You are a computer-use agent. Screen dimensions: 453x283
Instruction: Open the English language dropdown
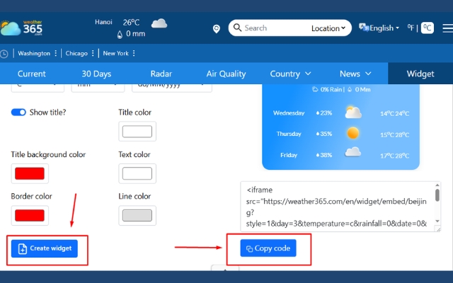tap(384, 28)
